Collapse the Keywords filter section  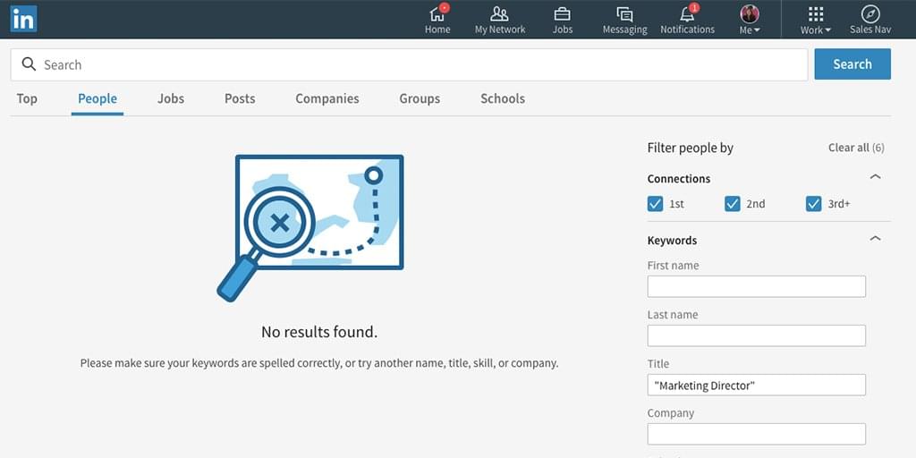point(875,238)
